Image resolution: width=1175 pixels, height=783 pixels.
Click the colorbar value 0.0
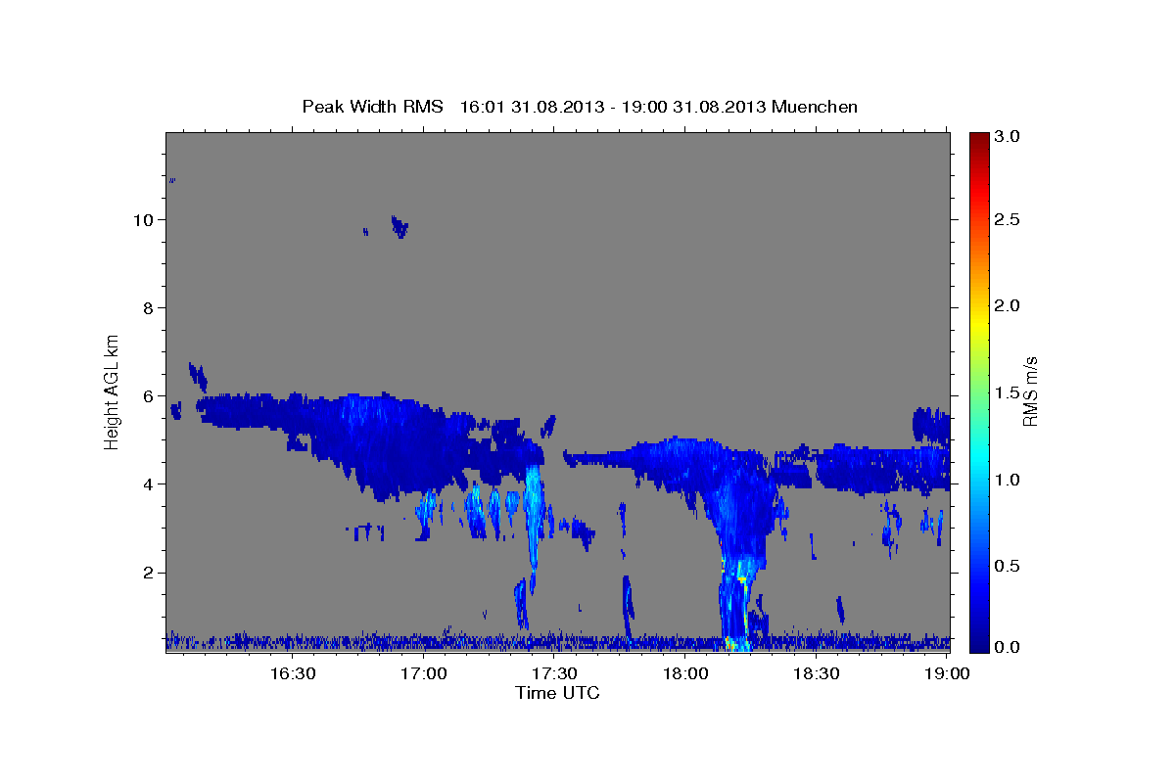click(1009, 648)
